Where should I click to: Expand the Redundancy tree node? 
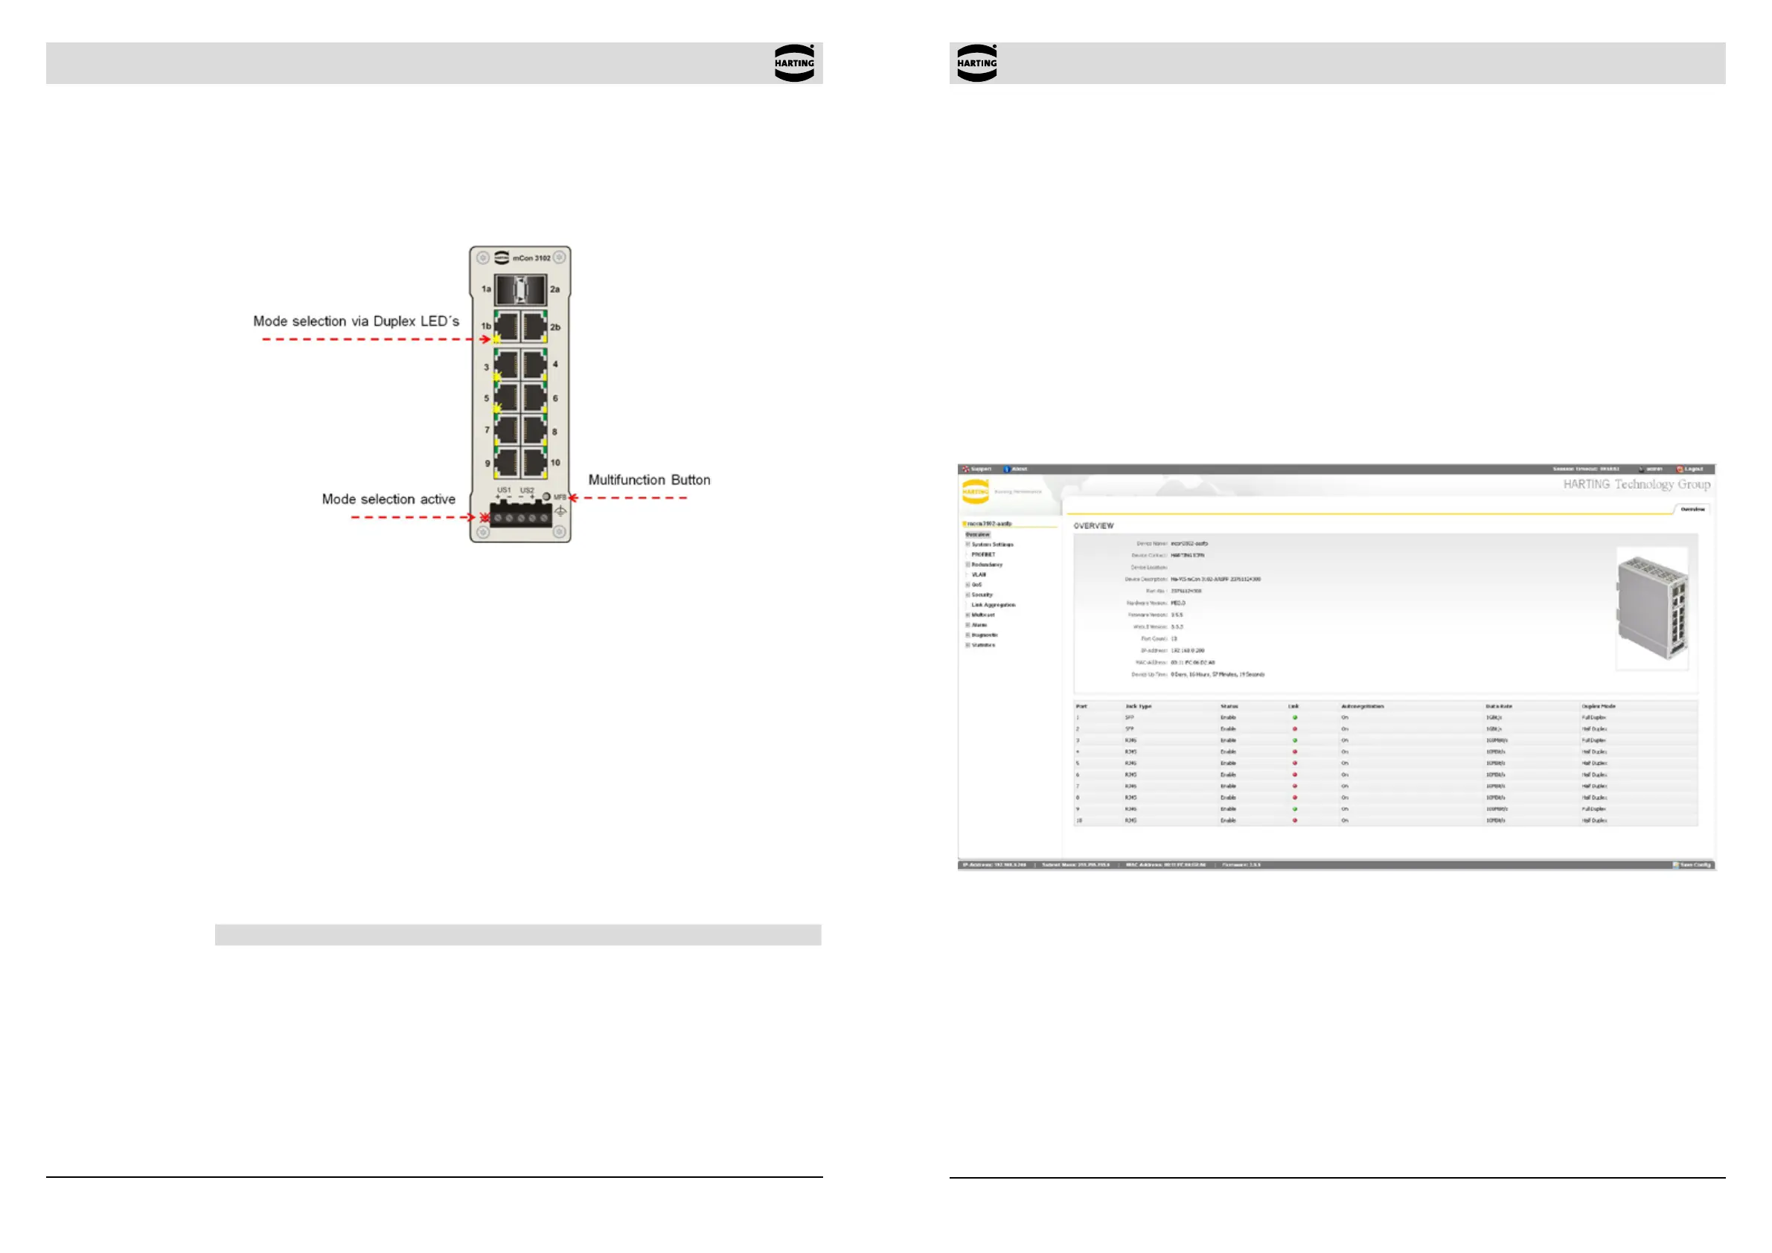[967, 565]
